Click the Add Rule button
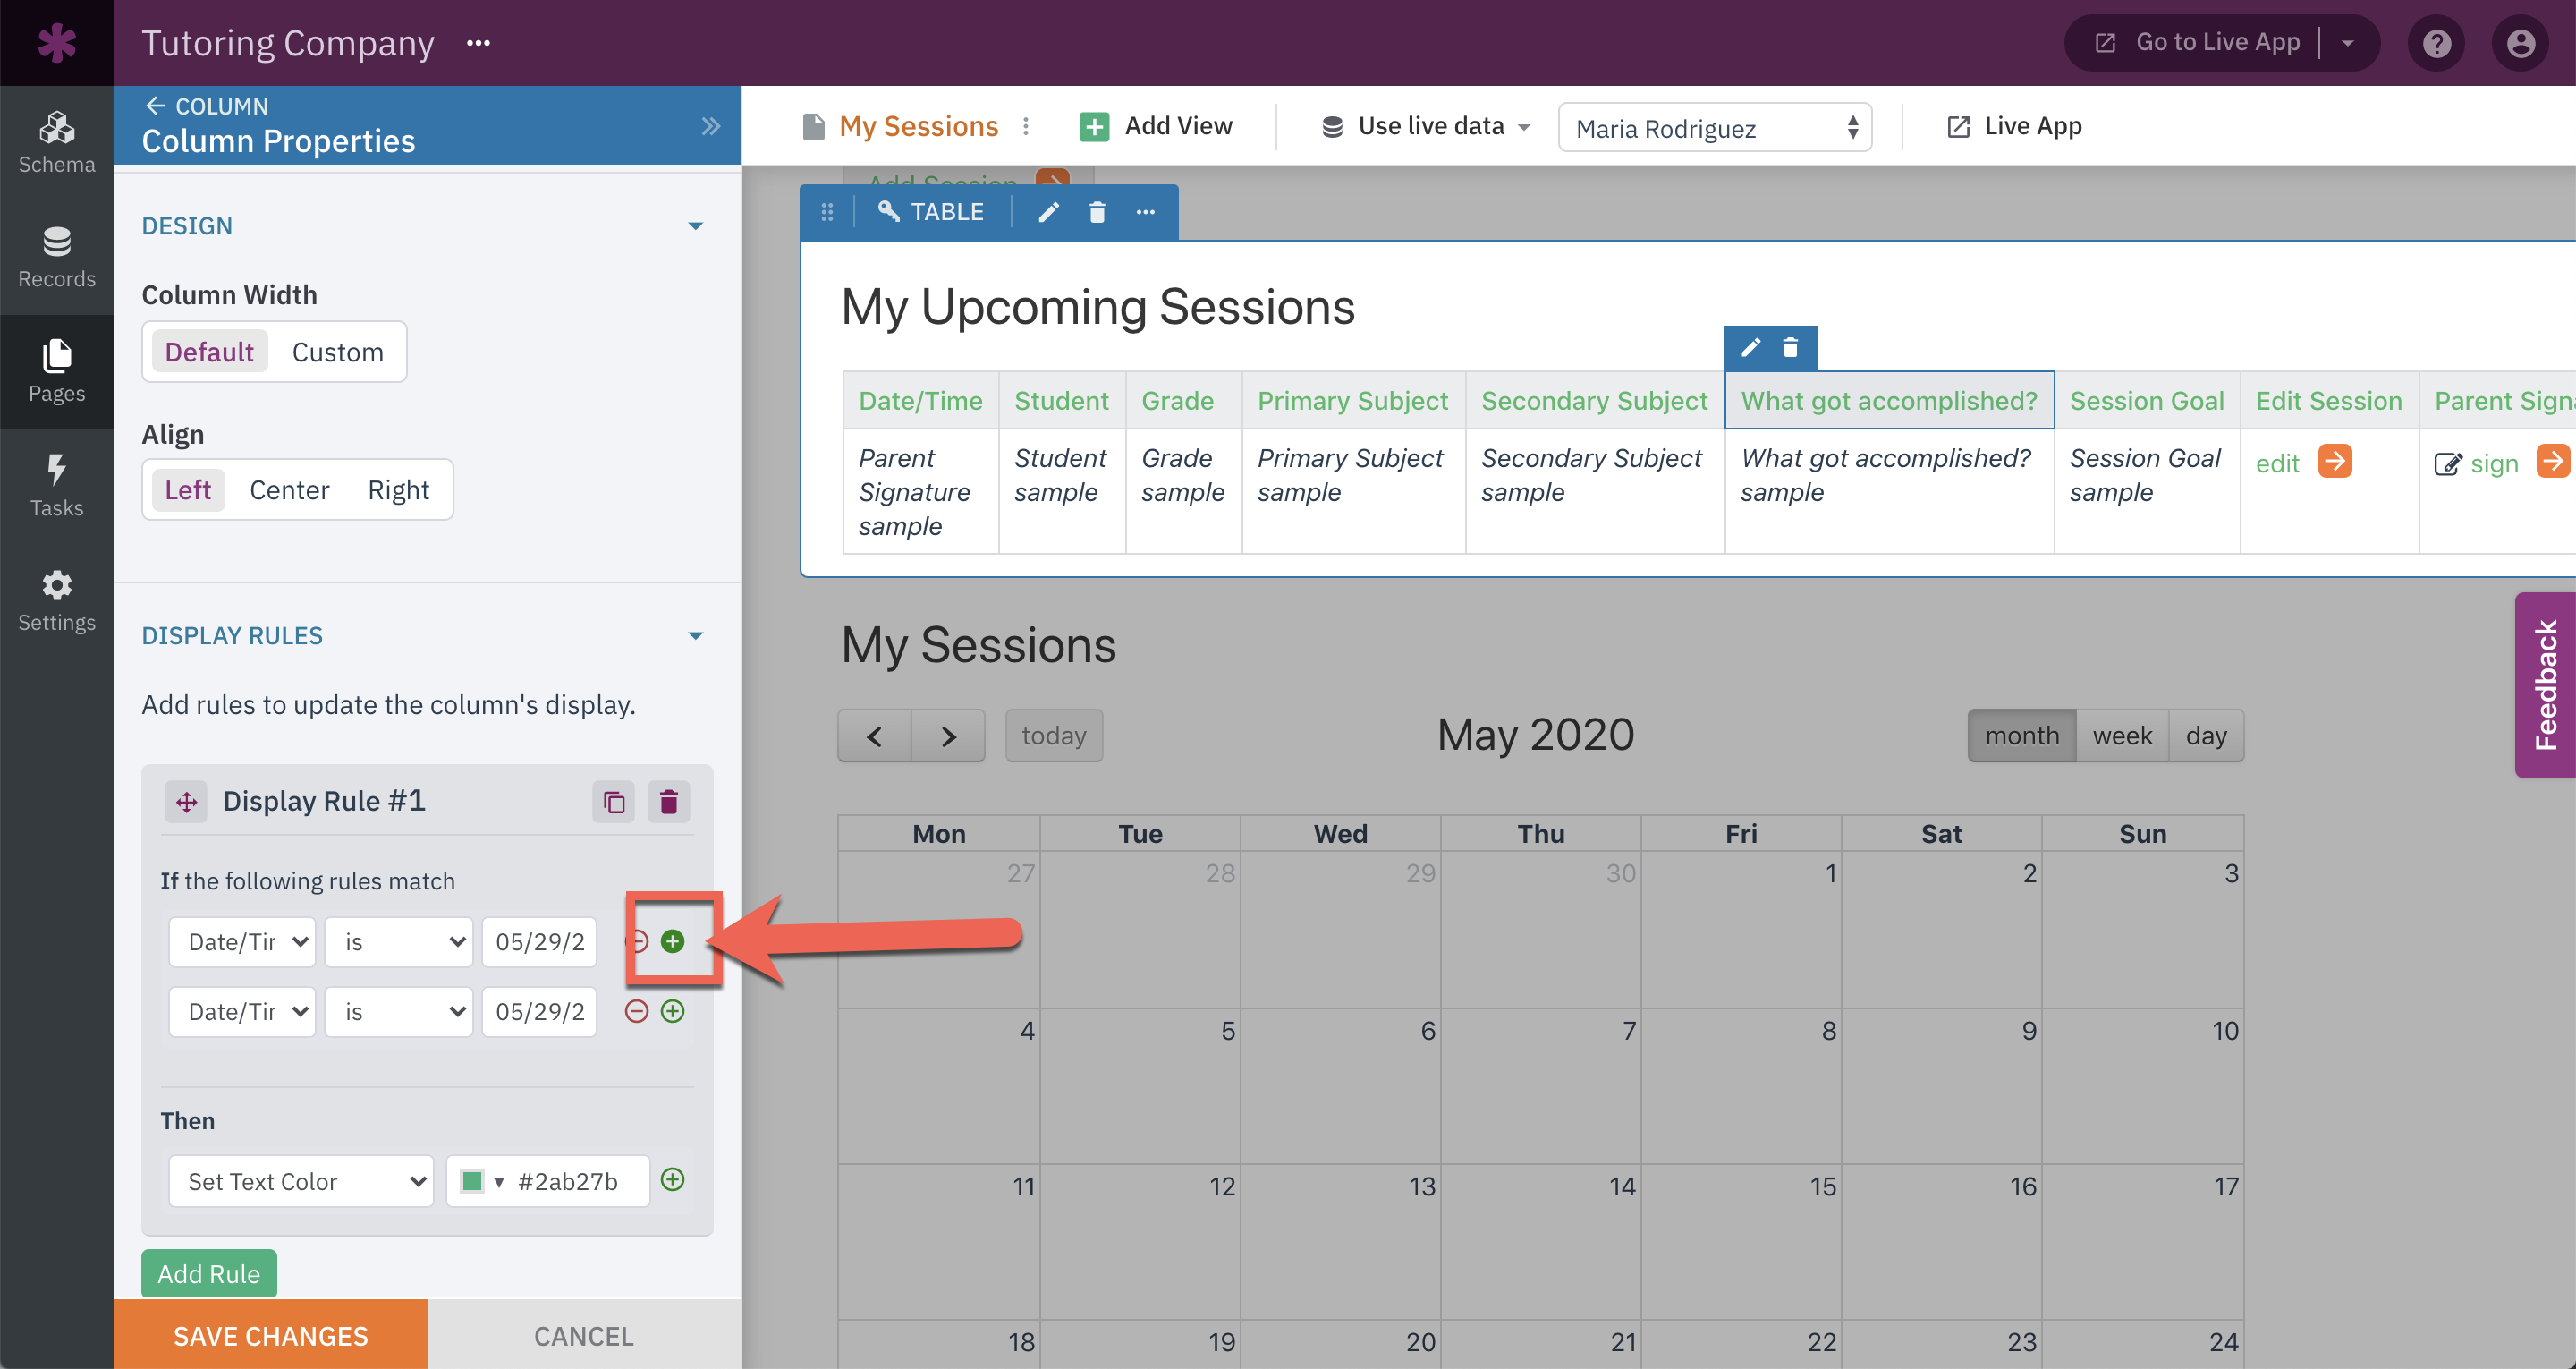 pyautogui.click(x=209, y=1273)
